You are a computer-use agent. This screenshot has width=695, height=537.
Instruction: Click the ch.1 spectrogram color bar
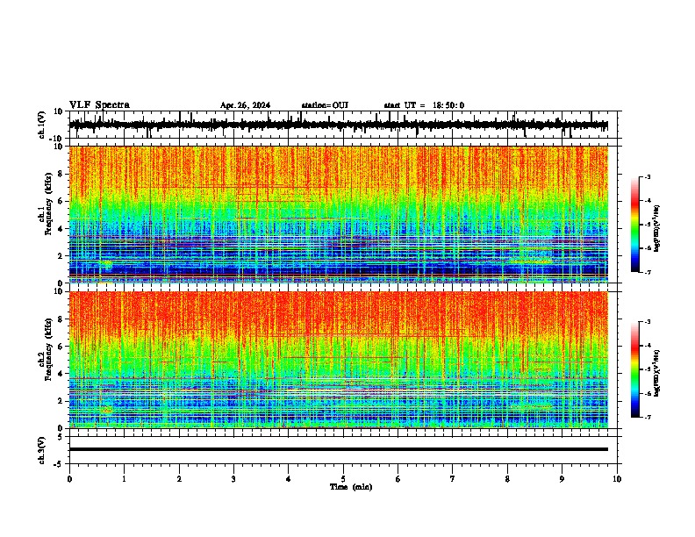[635, 225]
